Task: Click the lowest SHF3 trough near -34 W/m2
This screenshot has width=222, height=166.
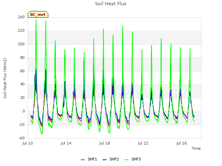Action: (42, 134)
